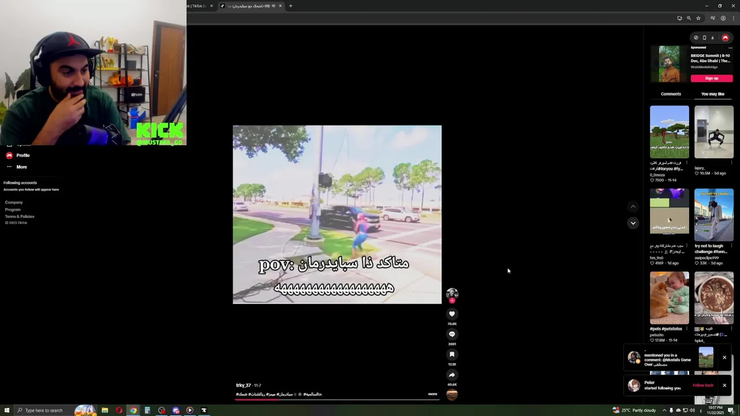Expand caption with more link
Viewport: 740px width, 416px height.
click(x=432, y=394)
